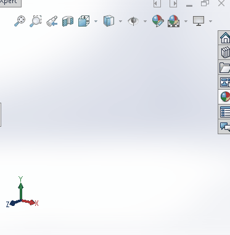This screenshot has height=235, width=230.
Task: Click the Display Style icon
Action: point(109,21)
